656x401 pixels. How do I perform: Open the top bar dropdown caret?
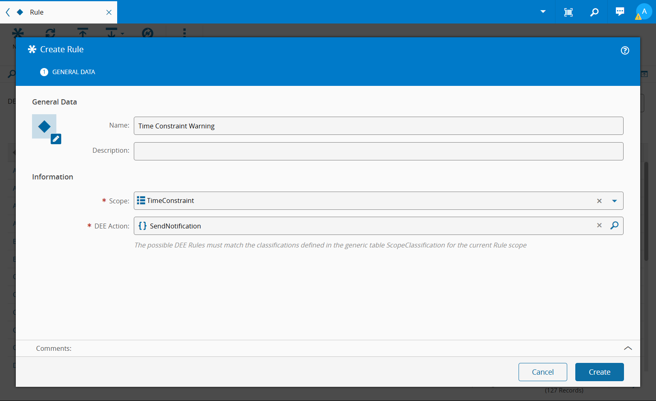543,12
